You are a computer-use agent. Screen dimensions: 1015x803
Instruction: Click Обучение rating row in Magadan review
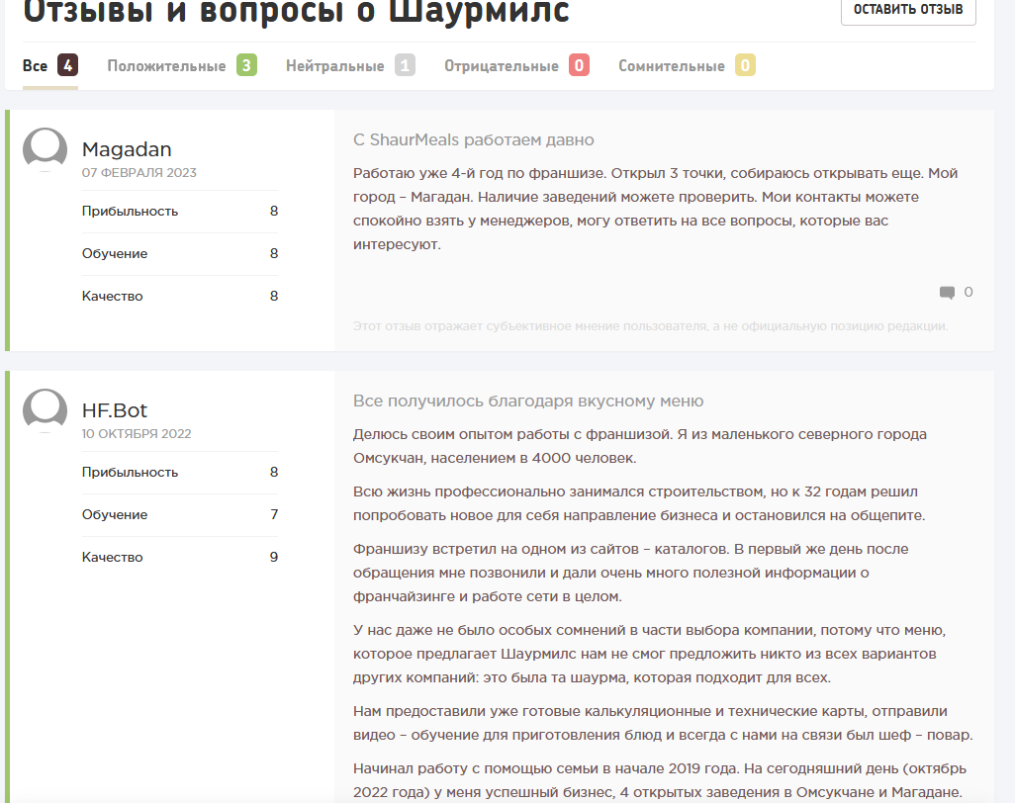[x=180, y=253]
